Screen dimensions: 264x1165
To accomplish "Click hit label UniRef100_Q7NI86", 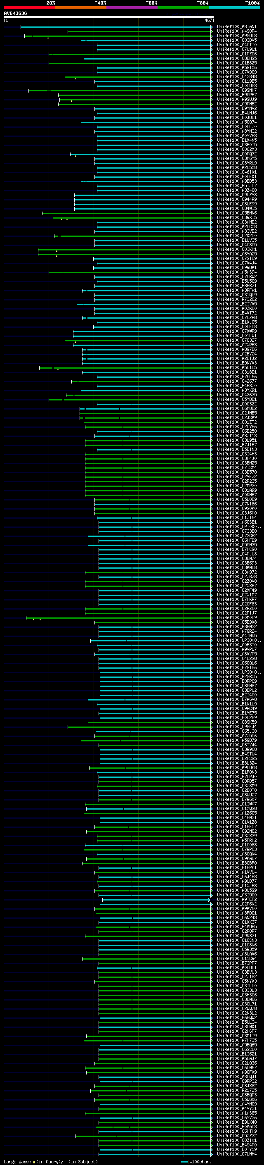I will (236, 504).
